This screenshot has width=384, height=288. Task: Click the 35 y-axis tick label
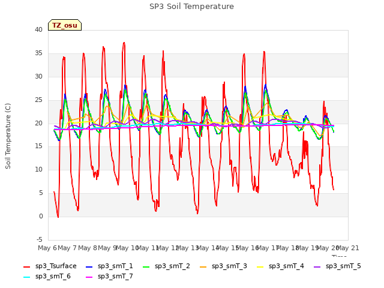(x=38, y=53)
